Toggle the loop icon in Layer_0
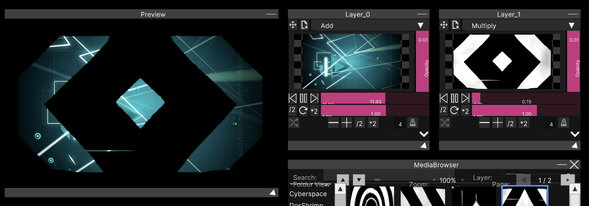 click(x=303, y=110)
